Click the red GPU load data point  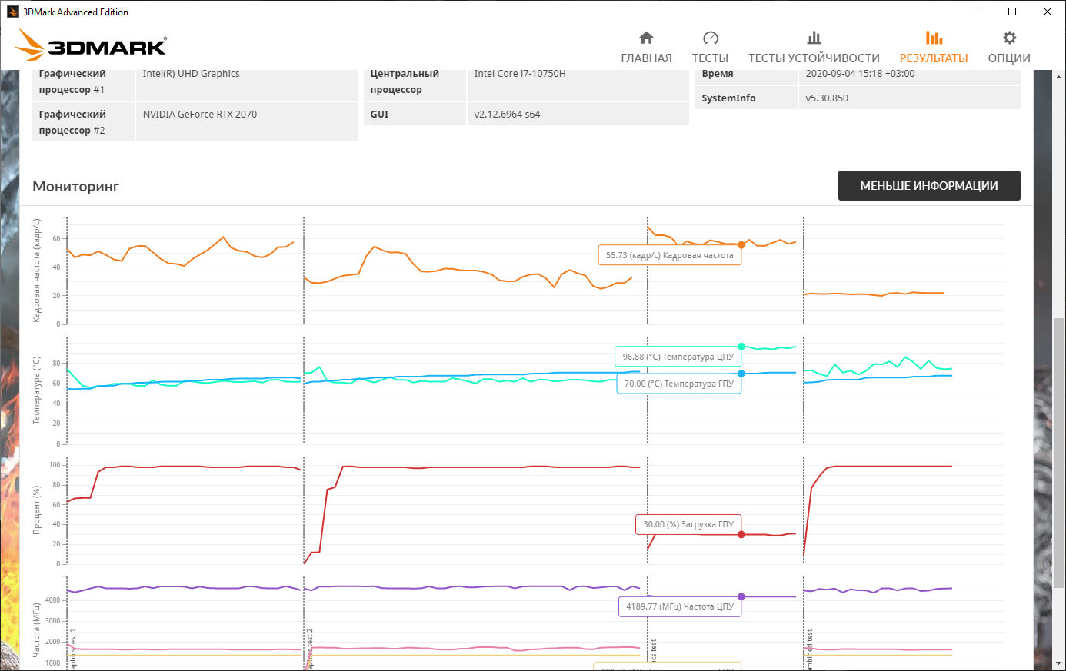pyautogui.click(x=741, y=534)
